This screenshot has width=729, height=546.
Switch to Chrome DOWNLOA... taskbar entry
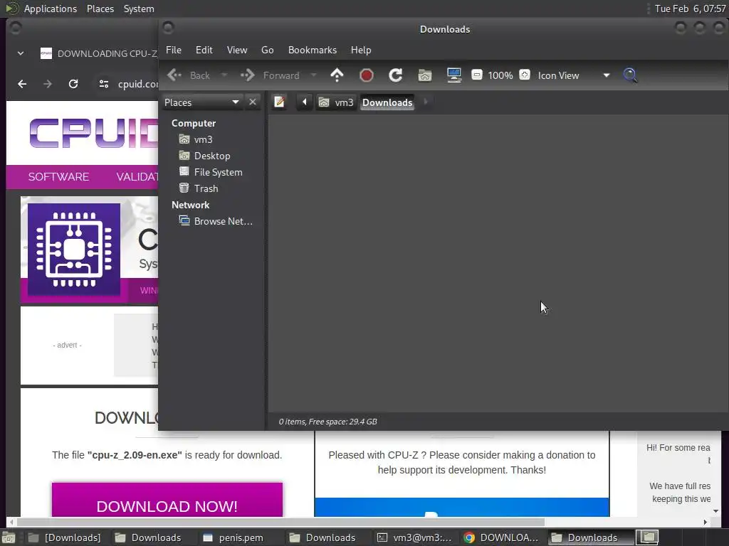(x=501, y=537)
